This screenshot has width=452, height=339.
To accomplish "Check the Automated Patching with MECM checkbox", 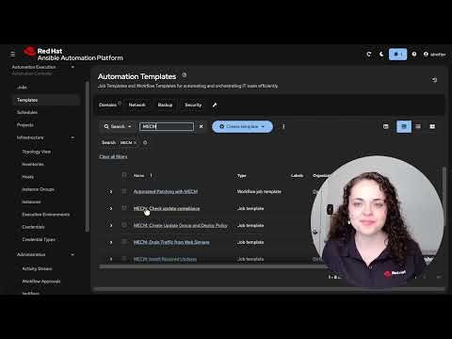I will (x=124, y=191).
